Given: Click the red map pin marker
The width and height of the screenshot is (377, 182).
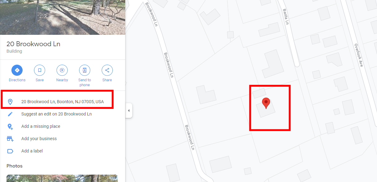Looking at the screenshot, I should tap(266, 103).
